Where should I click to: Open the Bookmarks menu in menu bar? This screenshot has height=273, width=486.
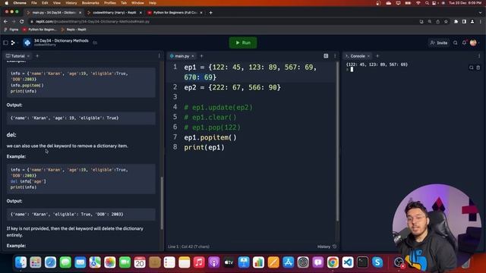coord(90,3)
